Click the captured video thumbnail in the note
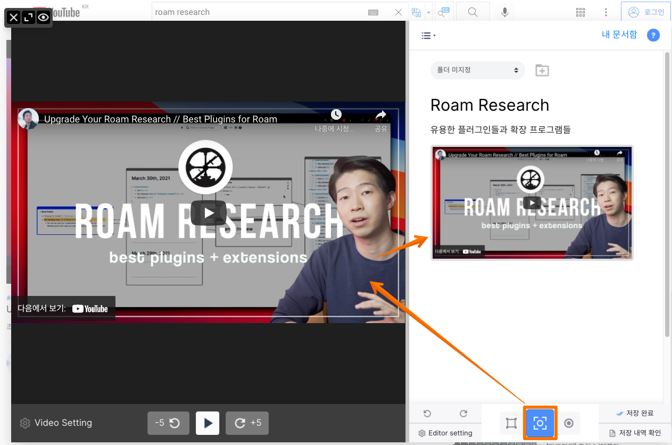Image resolution: width=672 pixels, height=445 pixels. pos(532,202)
